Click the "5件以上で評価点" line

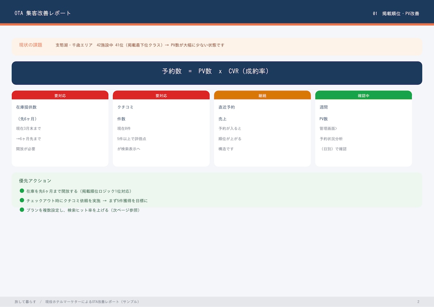coord(132,139)
